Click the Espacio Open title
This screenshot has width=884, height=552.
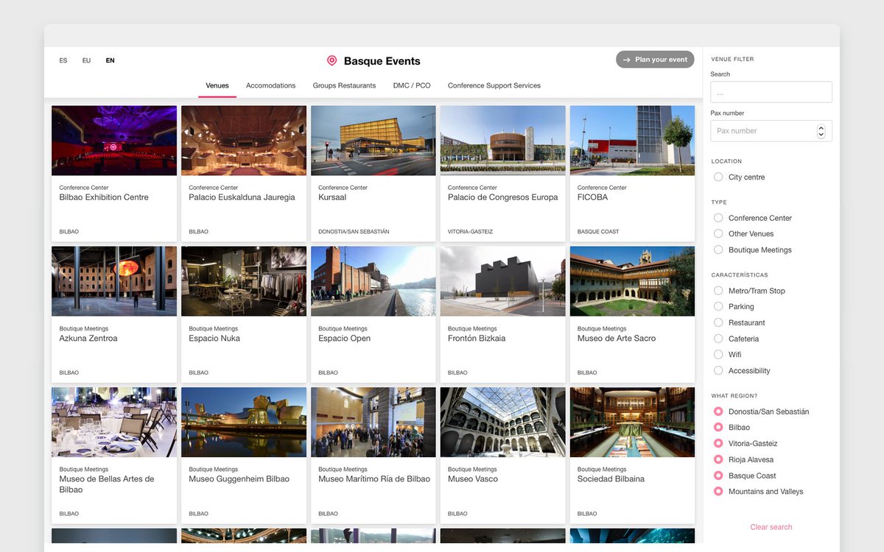click(344, 339)
